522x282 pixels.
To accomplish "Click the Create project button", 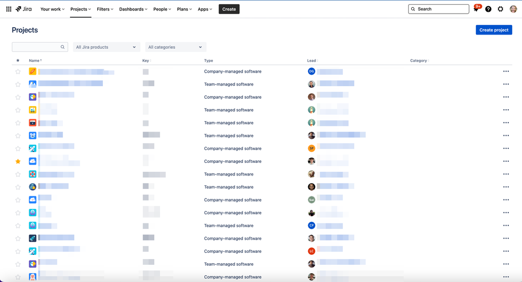I will [494, 30].
